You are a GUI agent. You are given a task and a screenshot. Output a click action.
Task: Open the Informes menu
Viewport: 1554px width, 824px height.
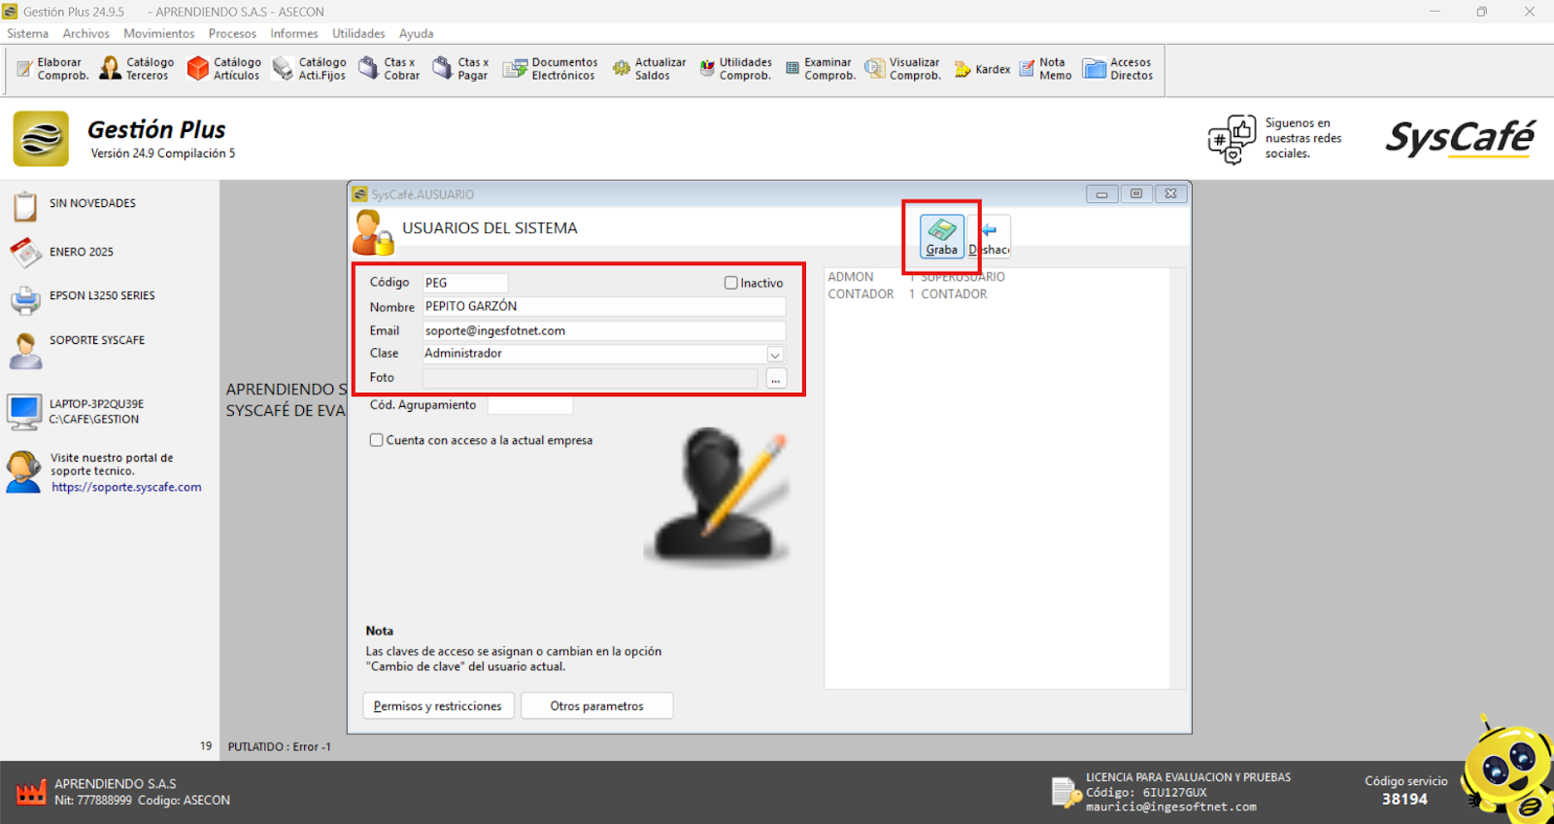293,33
